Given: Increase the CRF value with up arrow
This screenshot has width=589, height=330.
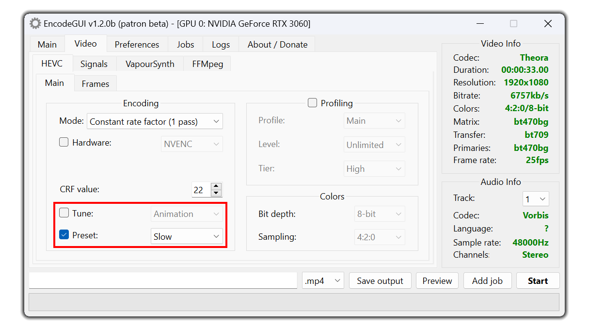Looking at the screenshot, I should click(x=216, y=186).
